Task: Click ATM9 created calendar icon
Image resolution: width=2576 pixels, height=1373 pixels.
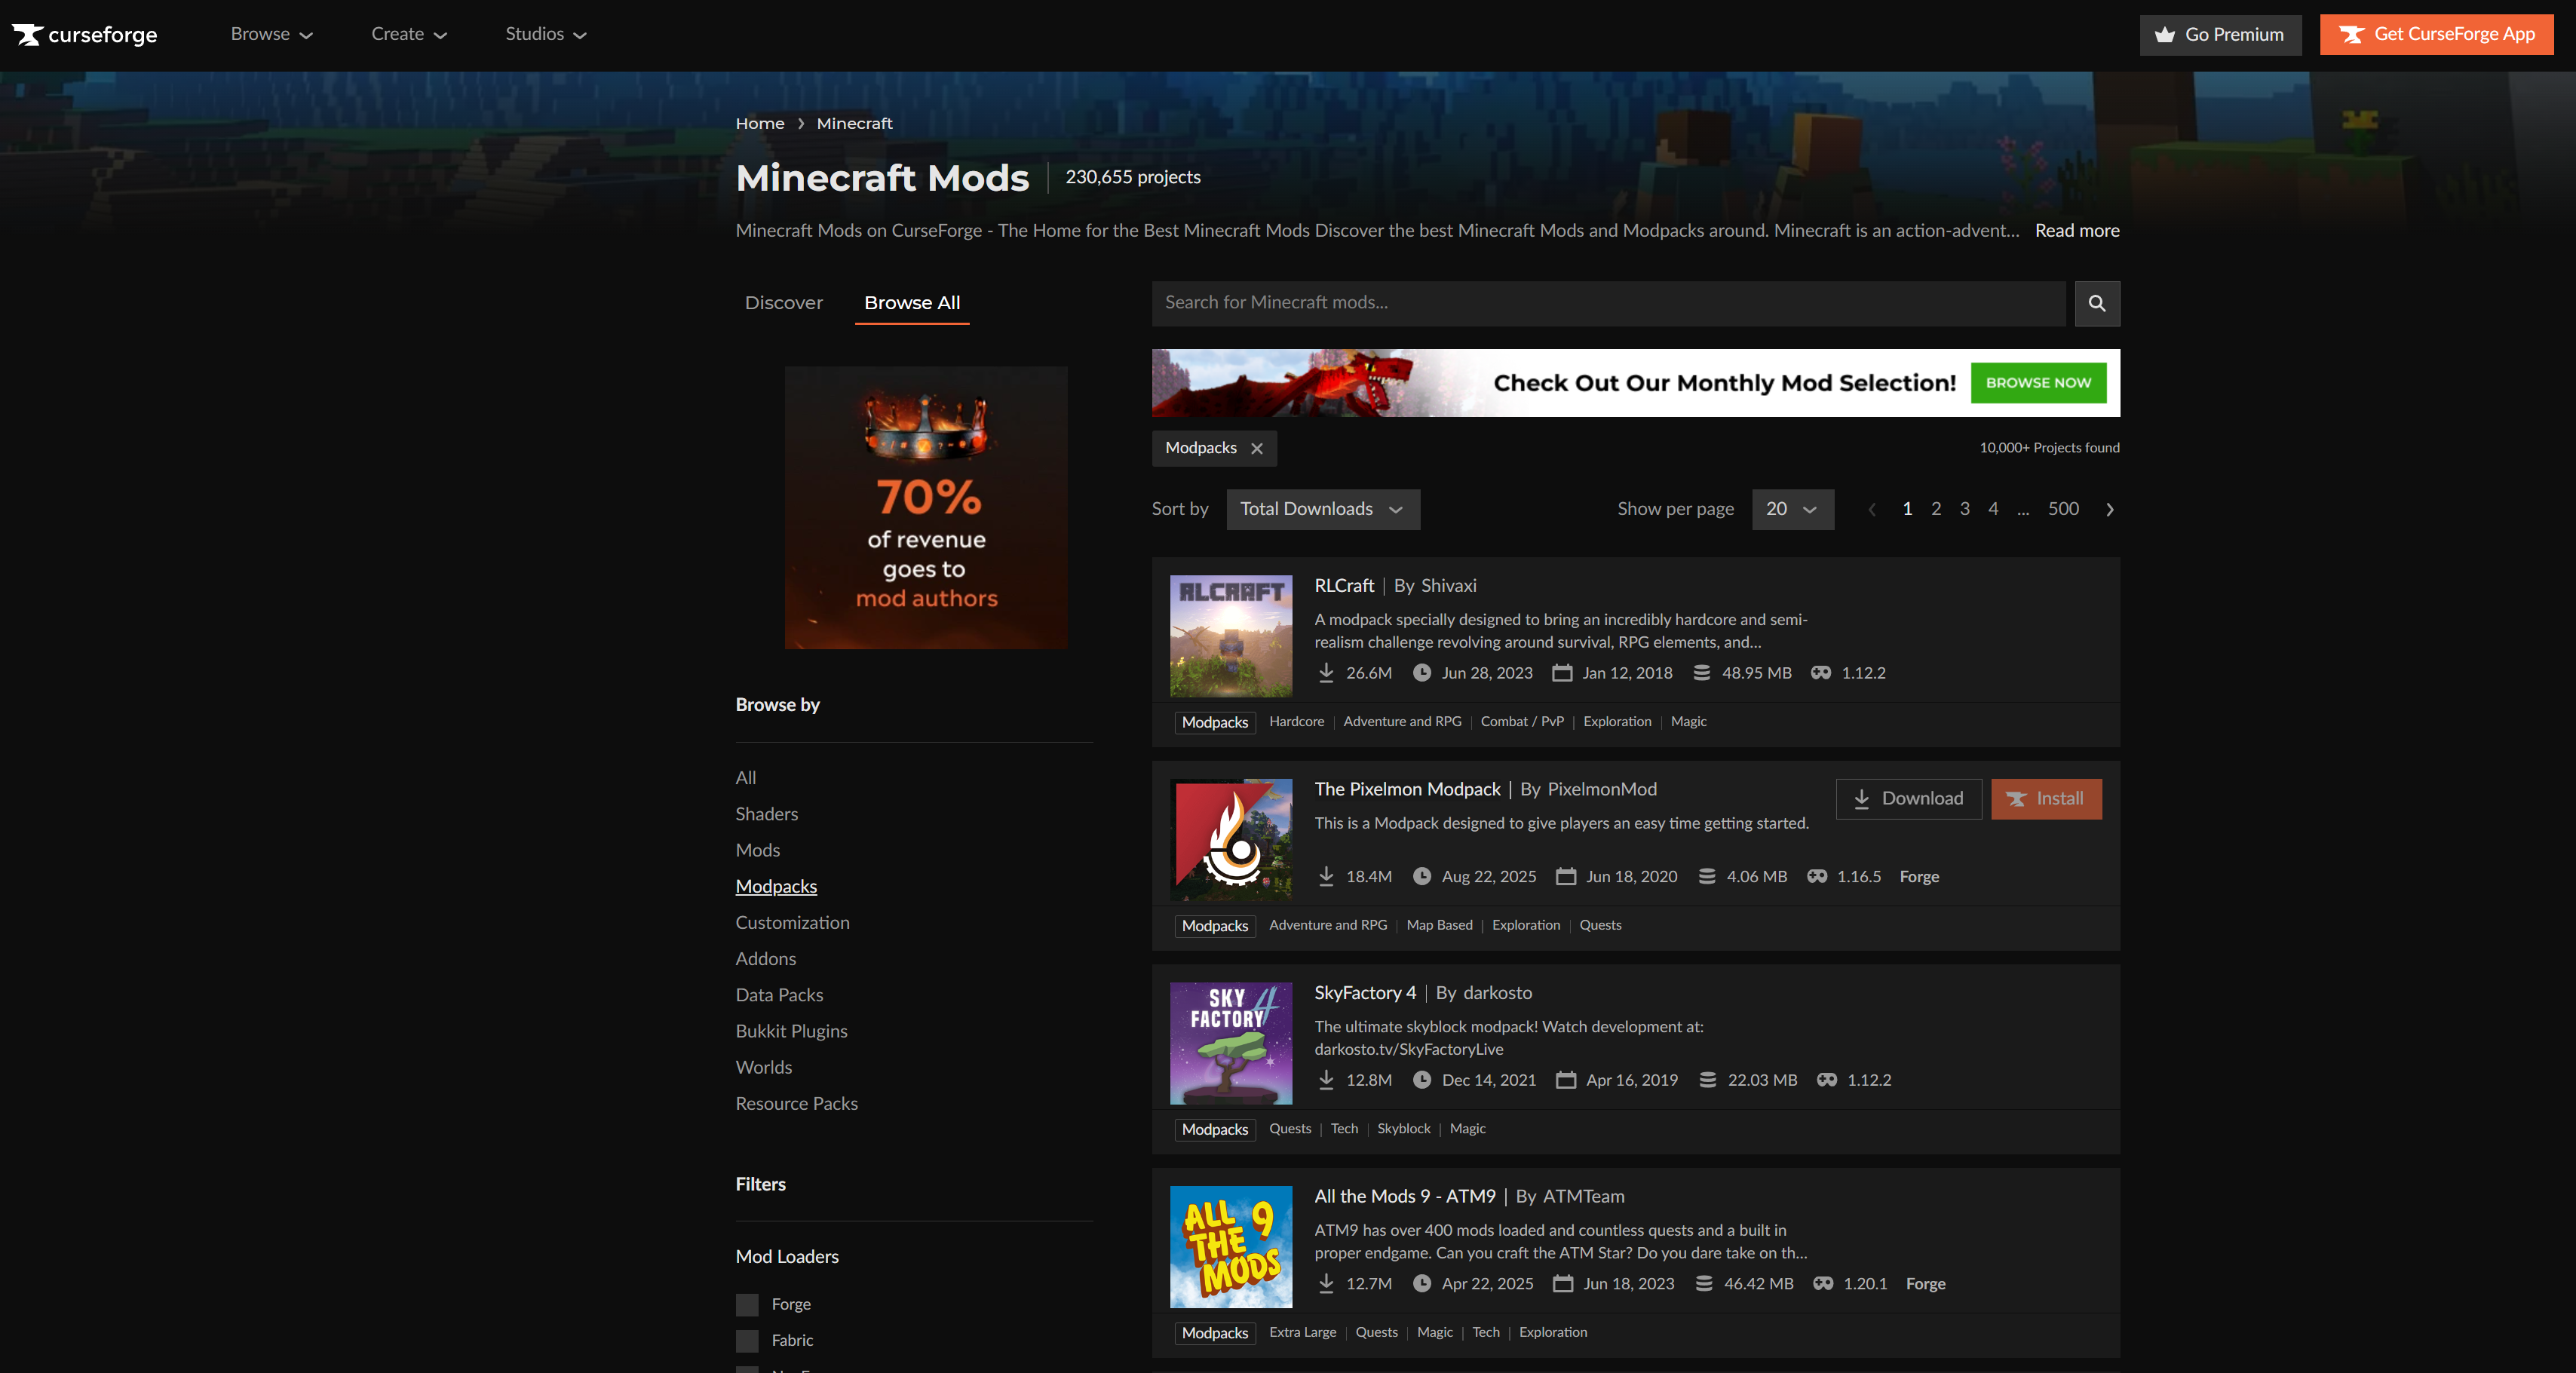Action: pos(1563,1283)
